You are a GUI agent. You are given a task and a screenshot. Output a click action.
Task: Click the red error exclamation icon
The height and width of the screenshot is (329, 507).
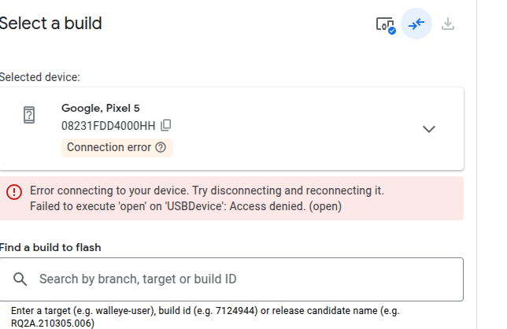pos(14,191)
